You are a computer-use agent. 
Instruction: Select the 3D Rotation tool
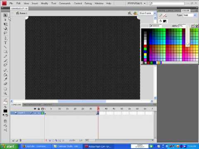[5, 29]
